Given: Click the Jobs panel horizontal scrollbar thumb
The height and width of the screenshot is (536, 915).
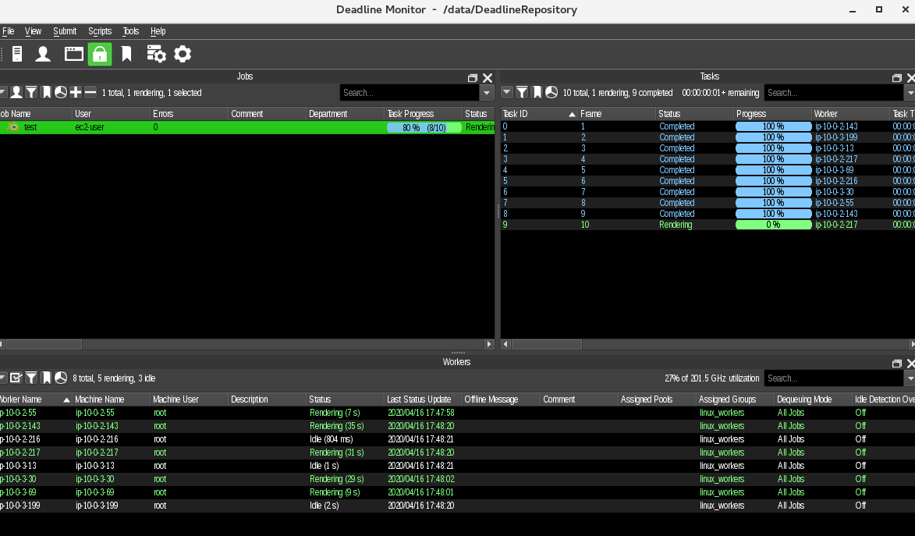Looking at the screenshot, I should (44, 345).
